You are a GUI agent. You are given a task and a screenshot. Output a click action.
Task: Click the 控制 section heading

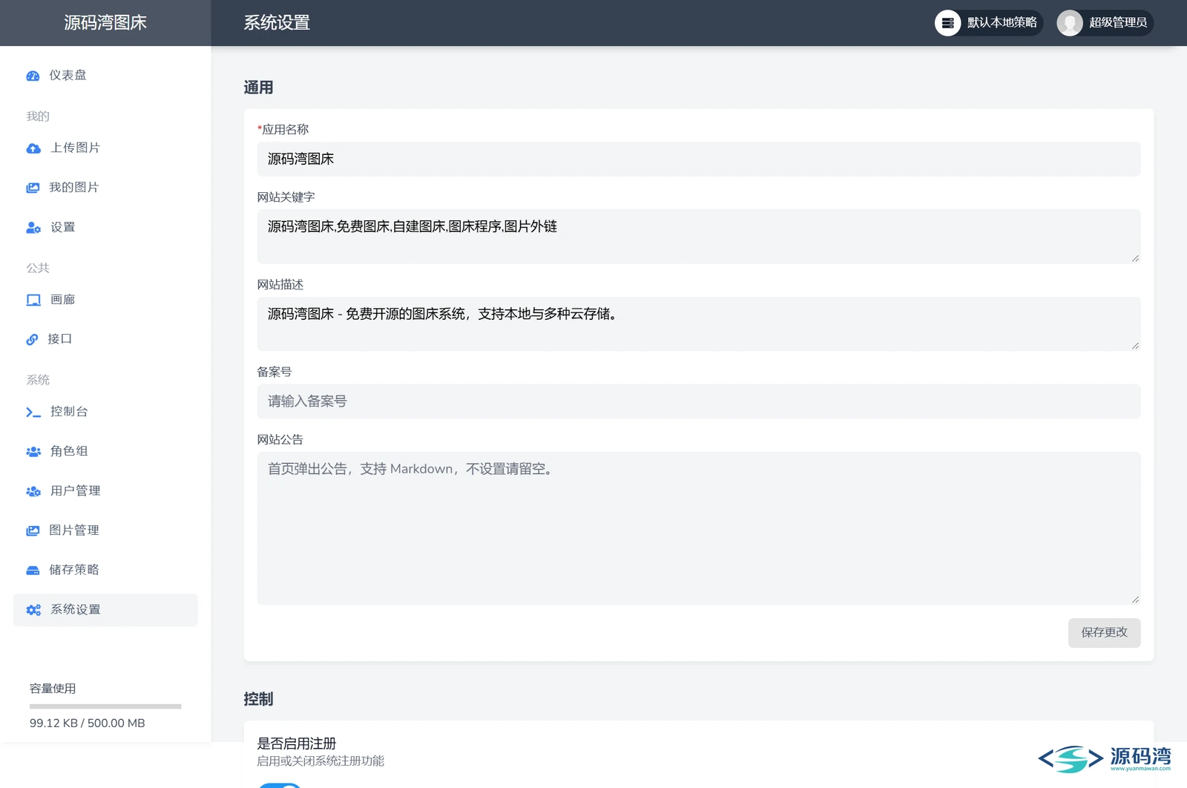point(258,699)
